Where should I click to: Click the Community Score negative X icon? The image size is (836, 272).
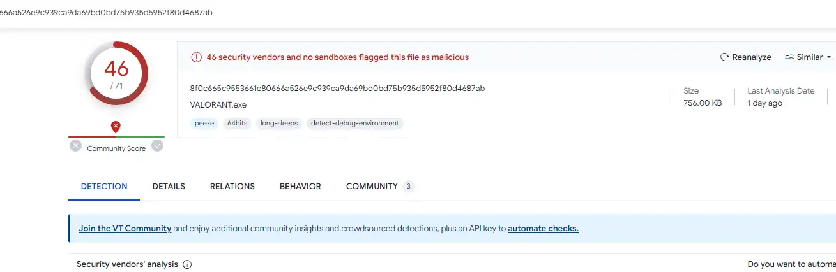75,146
